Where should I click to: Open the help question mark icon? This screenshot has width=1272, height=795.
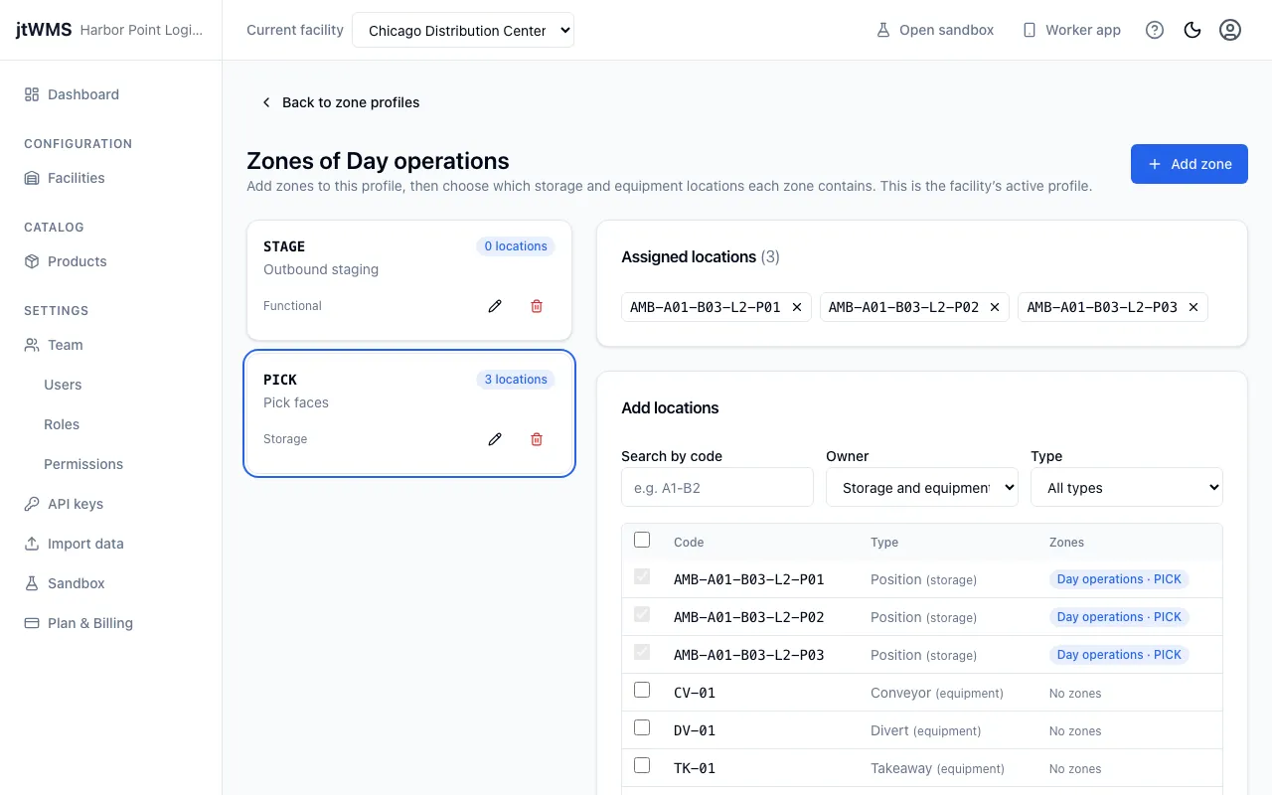[x=1155, y=30]
